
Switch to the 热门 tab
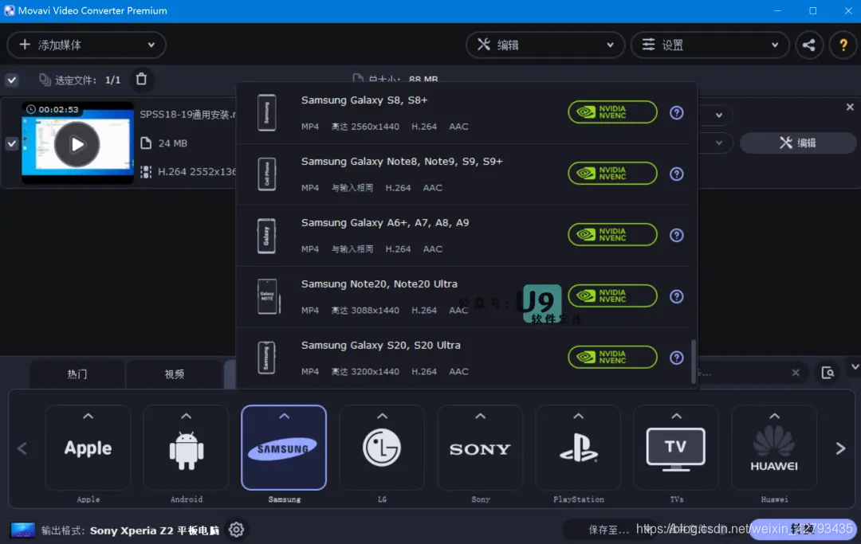pos(77,374)
